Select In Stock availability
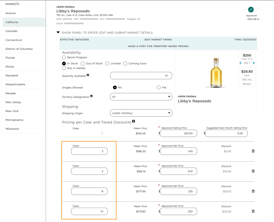The width and height of the screenshot is (274, 222). tap(64, 63)
